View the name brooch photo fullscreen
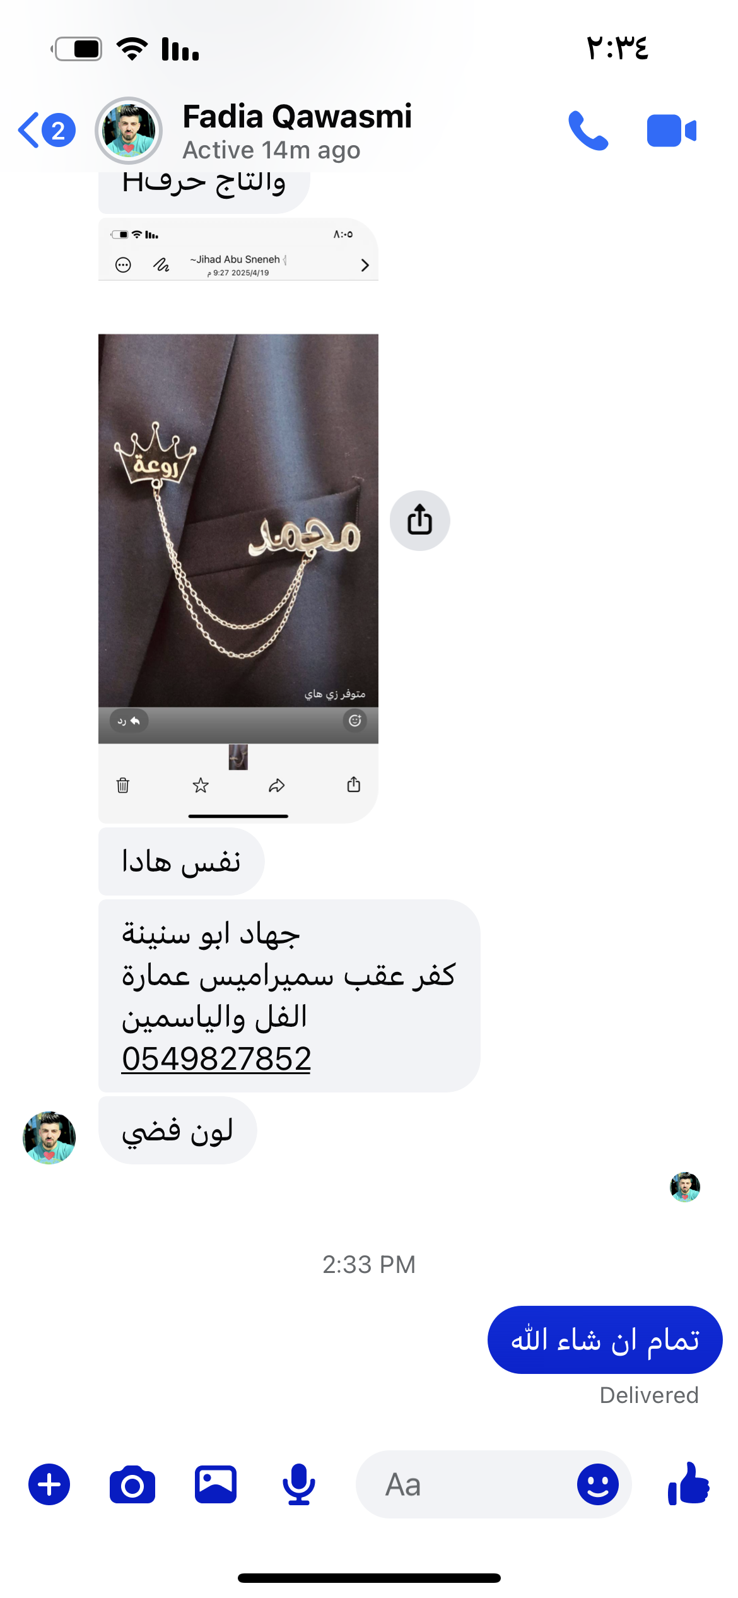Screen dimensions: 738x1598 238,520
